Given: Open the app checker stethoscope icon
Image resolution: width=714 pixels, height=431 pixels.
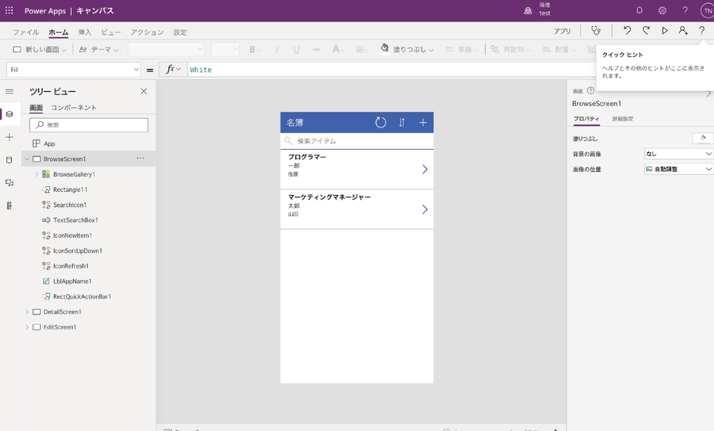Looking at the screenshot, I should [x=596, y=31].
